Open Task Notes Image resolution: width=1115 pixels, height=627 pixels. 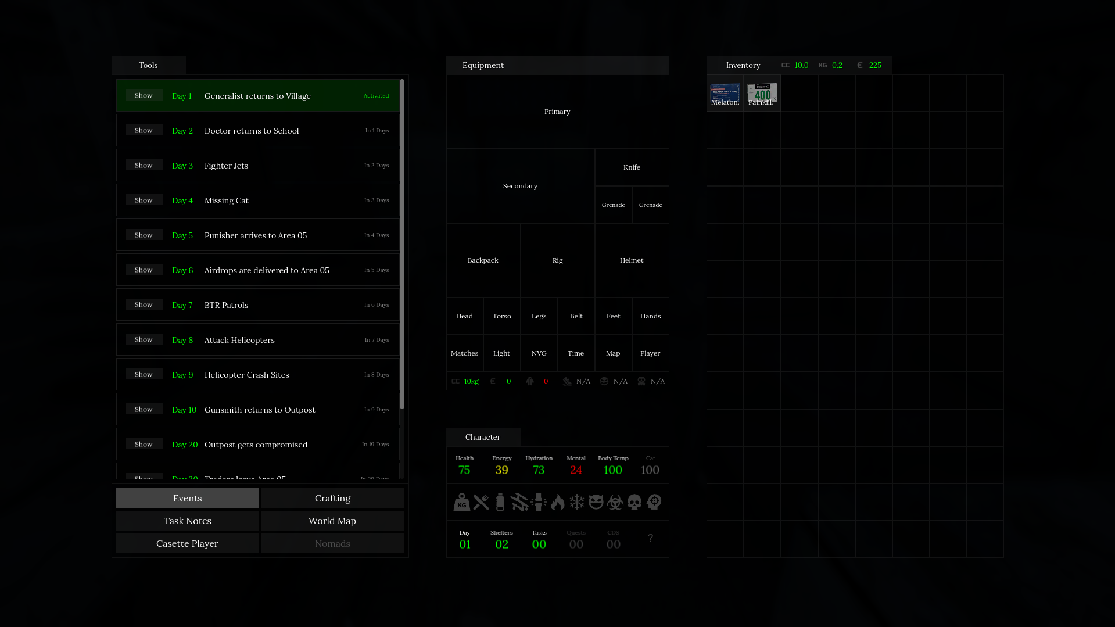coord(187,521)
